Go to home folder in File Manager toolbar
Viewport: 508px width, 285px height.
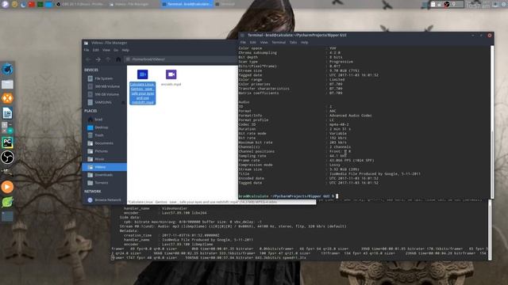point(118,59)
